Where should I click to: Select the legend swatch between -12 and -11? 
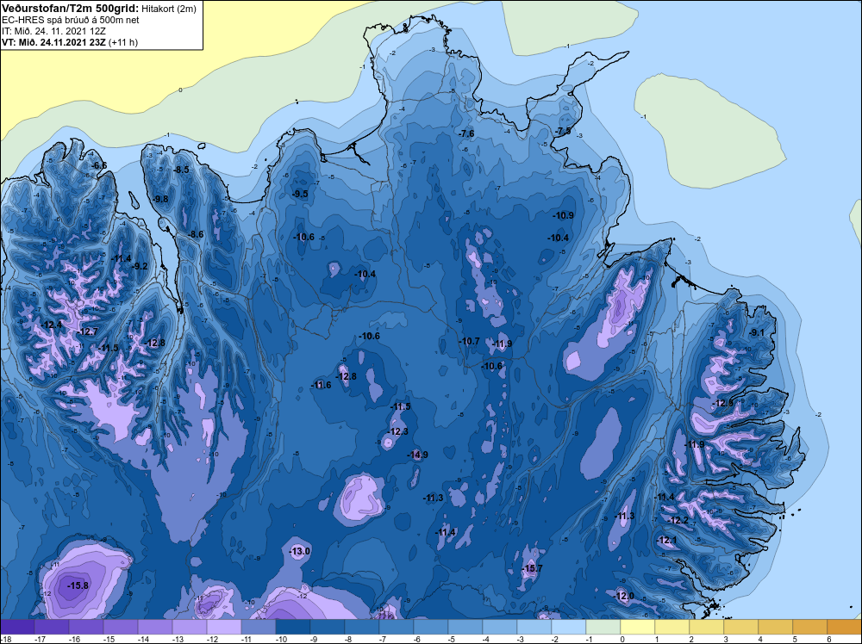[224, 627]
